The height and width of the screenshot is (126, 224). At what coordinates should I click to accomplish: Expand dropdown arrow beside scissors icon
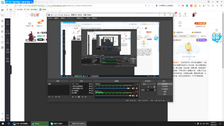tap(206, 6)
